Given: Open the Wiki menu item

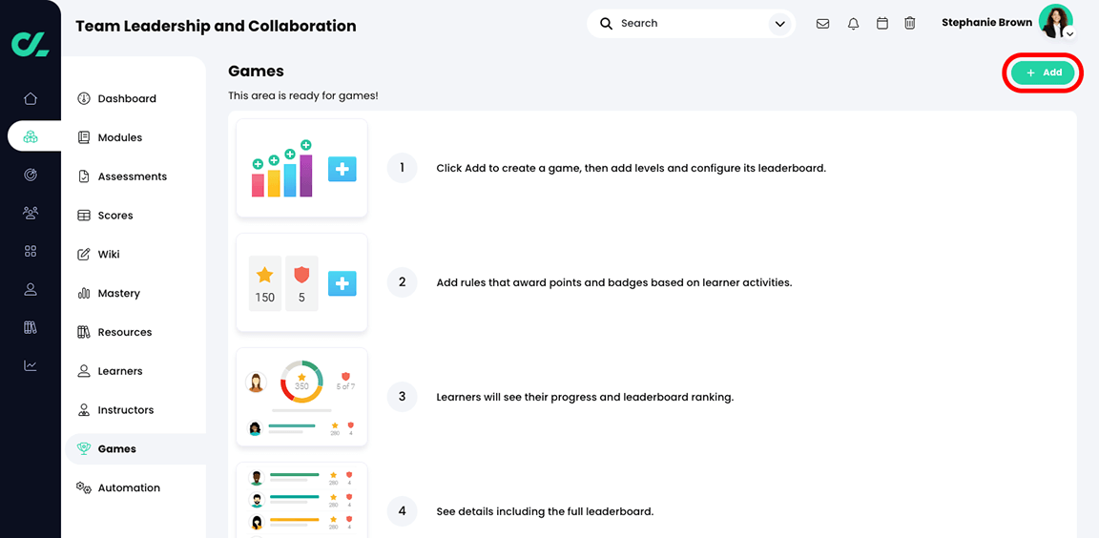Looking at the screenshot, I should [109, 255].
